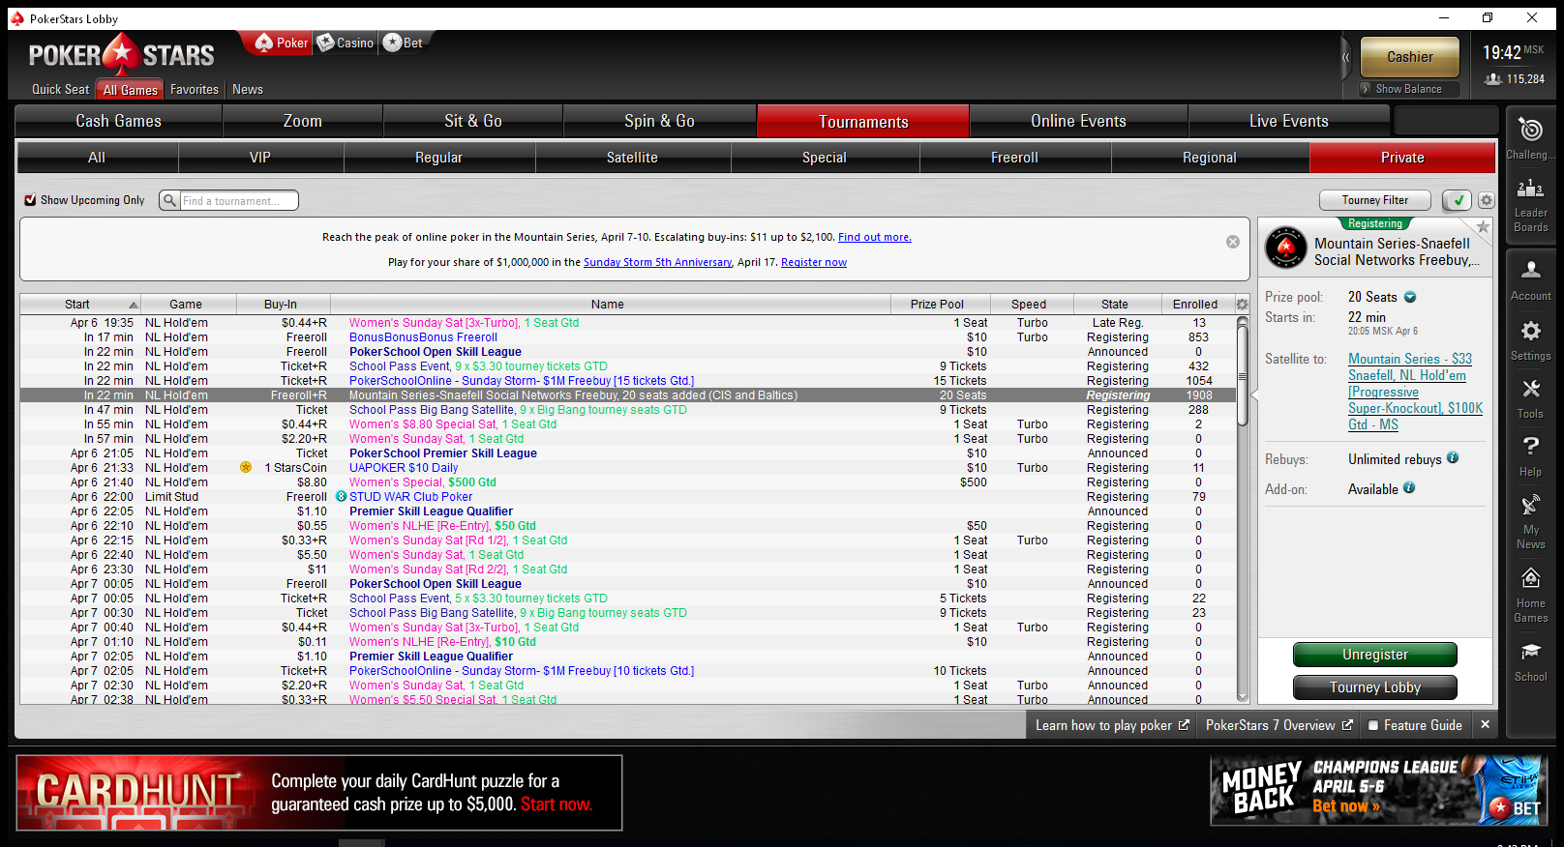Select the Sit & Go tab
This screenshot has height=847, width=1564.
click(x=473, y=121)
